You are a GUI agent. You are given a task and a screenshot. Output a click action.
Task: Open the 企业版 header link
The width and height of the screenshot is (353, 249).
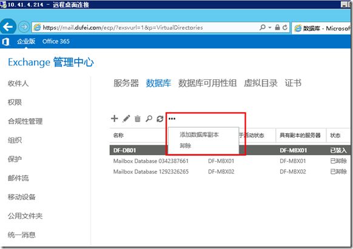click(x=26, y=41)
